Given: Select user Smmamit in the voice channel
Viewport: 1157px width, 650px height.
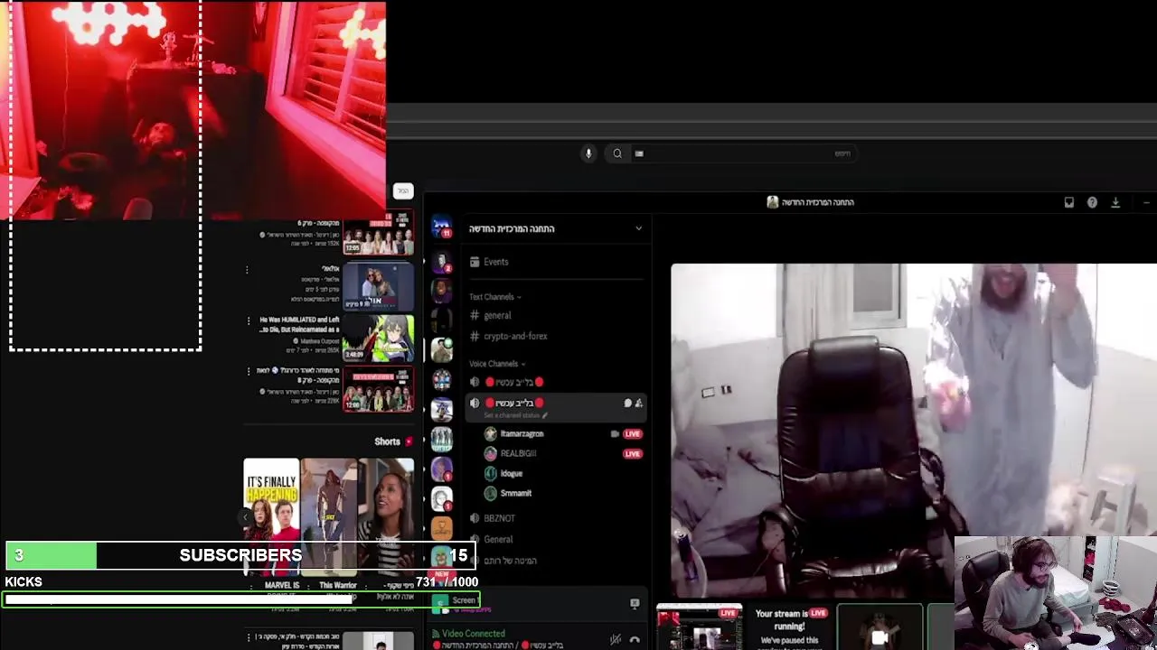Looking at the screenshot, I should click(x=515, y=494).
